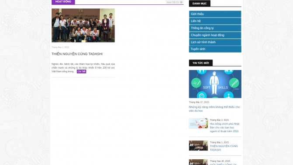This screenshot has height=165, width=293.
Task: Open Chuyên ngành hoạt động category
Action: 215,35
